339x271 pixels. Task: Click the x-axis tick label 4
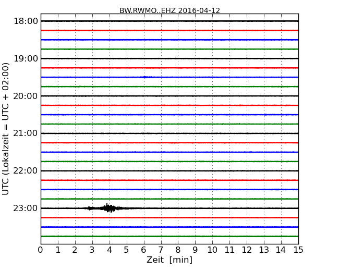coord(110,250)
